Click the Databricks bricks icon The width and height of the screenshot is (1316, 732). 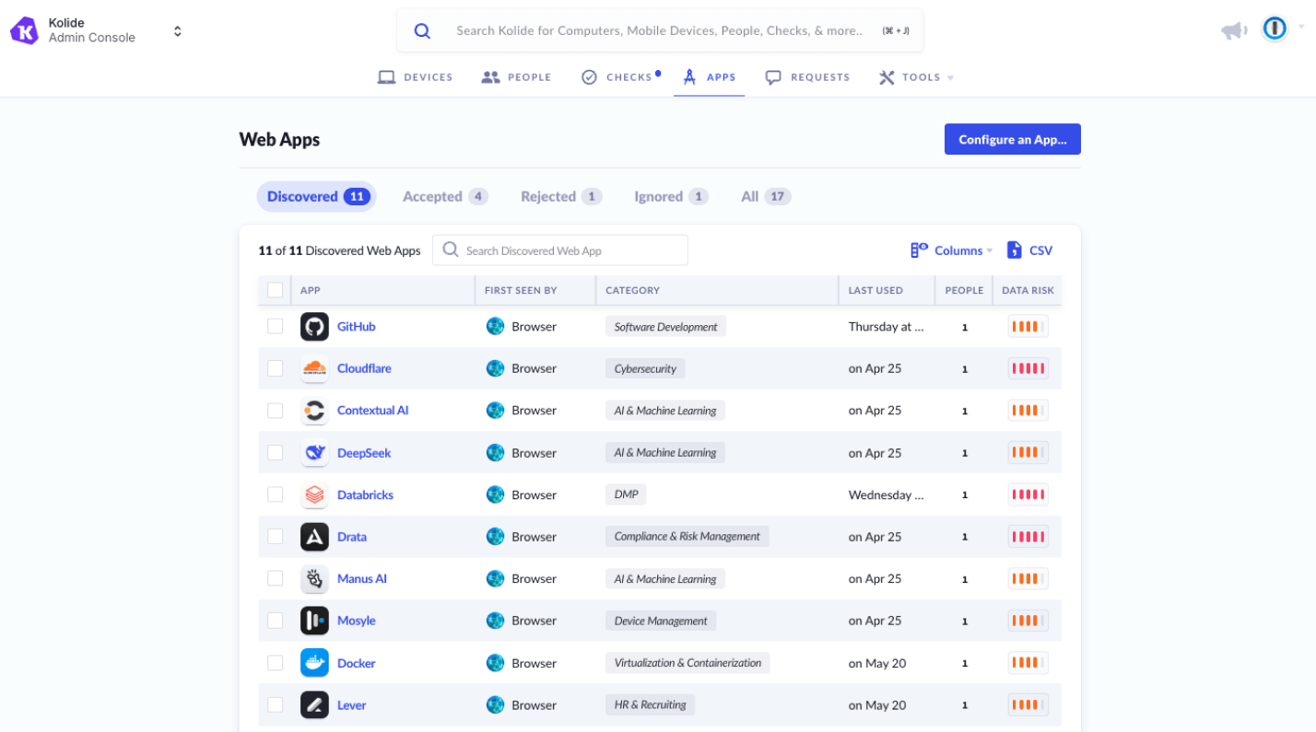[314, 494]
